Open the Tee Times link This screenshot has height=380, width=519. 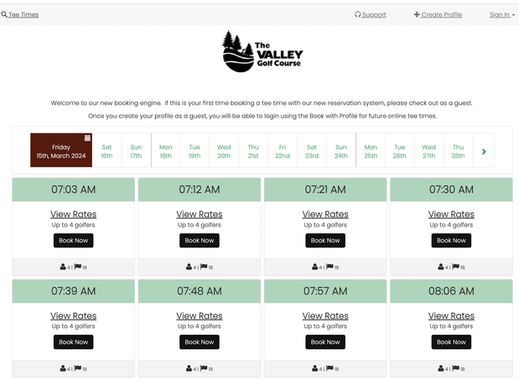tap(23, 14)
